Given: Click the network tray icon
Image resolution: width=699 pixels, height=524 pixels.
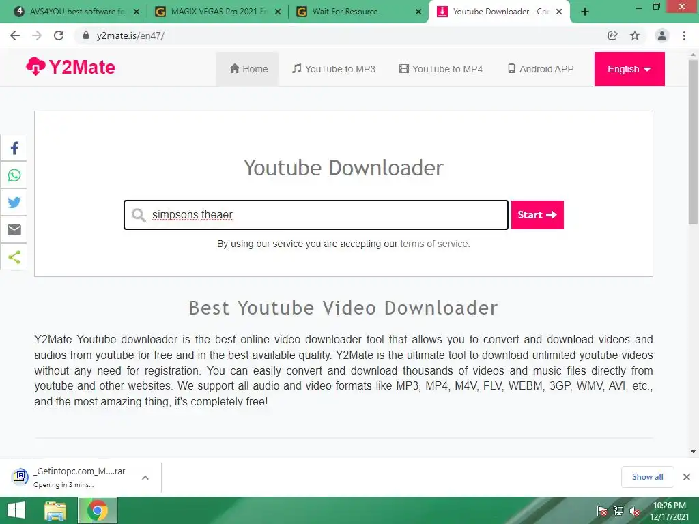Looking at the screenshot, I should pos(618,511).
